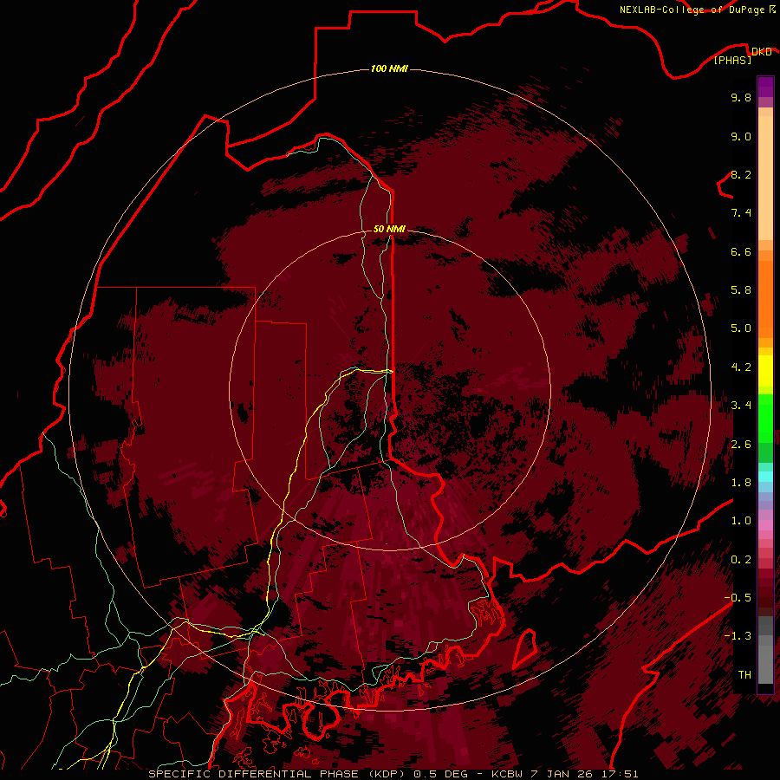The image size is (780, 780).
Task: Click the 1.8 legend value
Action: tap(741, 483)
